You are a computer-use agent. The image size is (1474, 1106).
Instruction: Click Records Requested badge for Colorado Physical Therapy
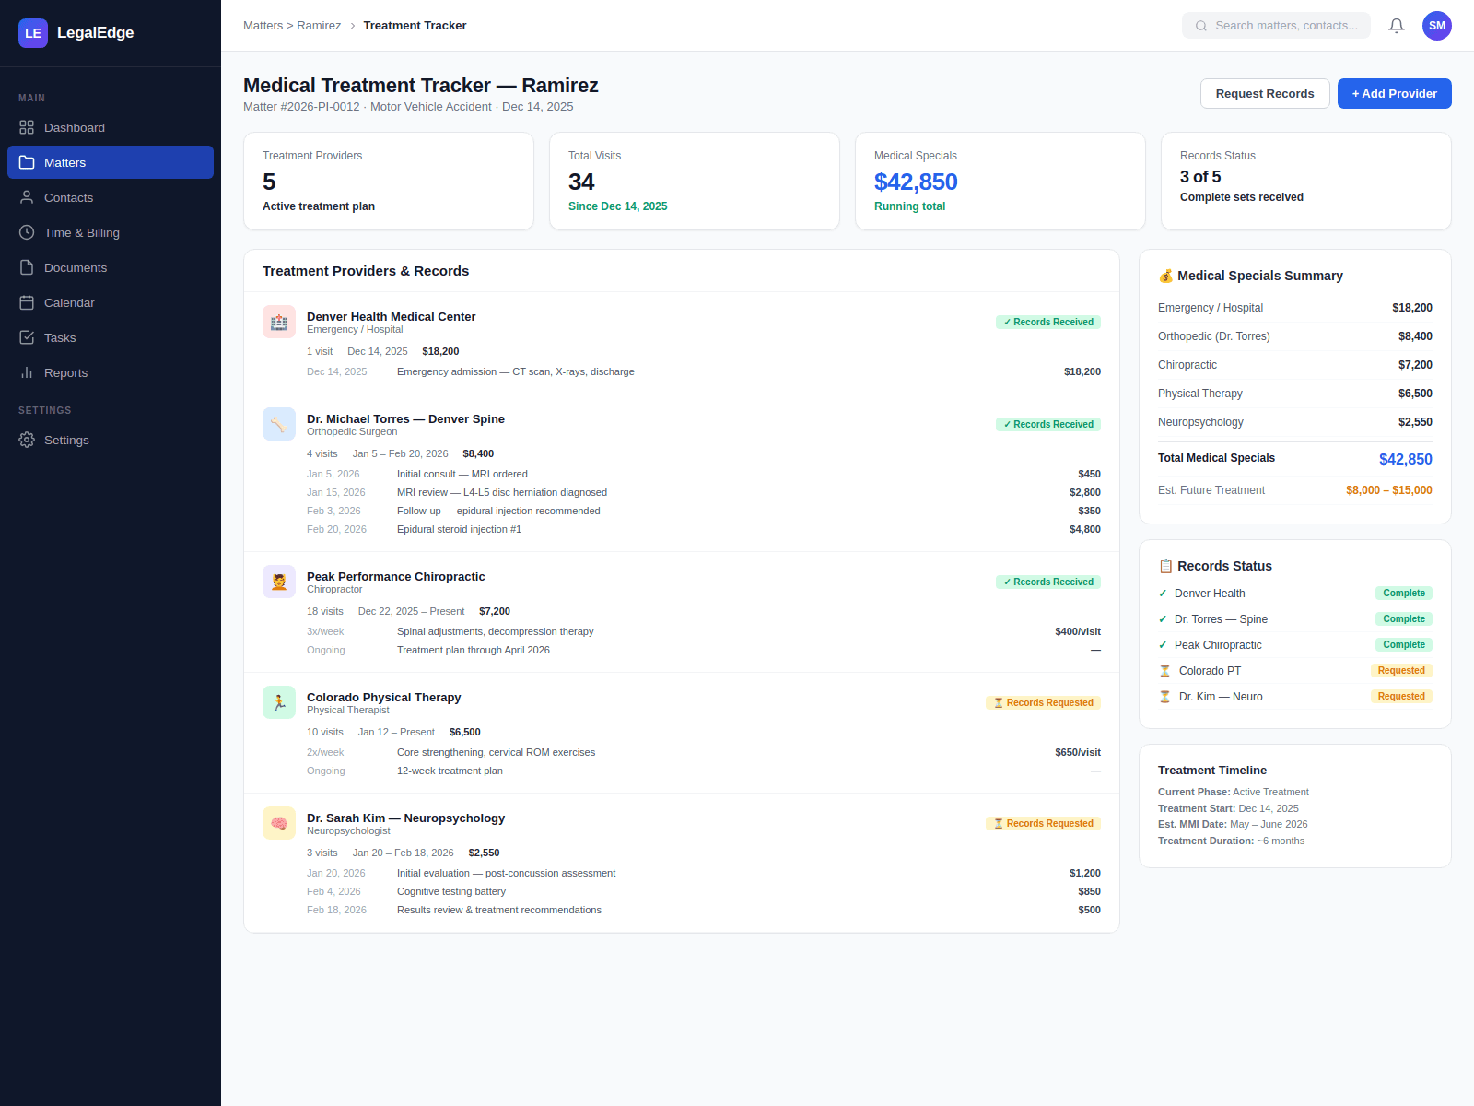[1043, 702]
